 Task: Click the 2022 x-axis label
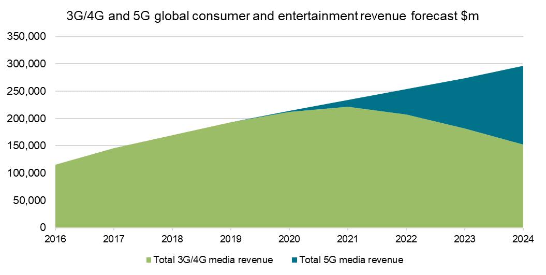point(406,239)
